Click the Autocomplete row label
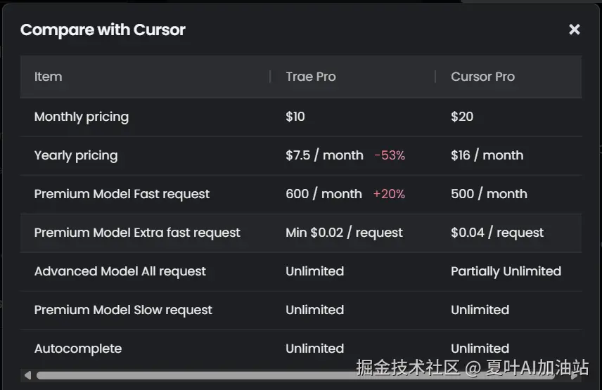This screenshot has height=390, width=602. click(77, 349)
